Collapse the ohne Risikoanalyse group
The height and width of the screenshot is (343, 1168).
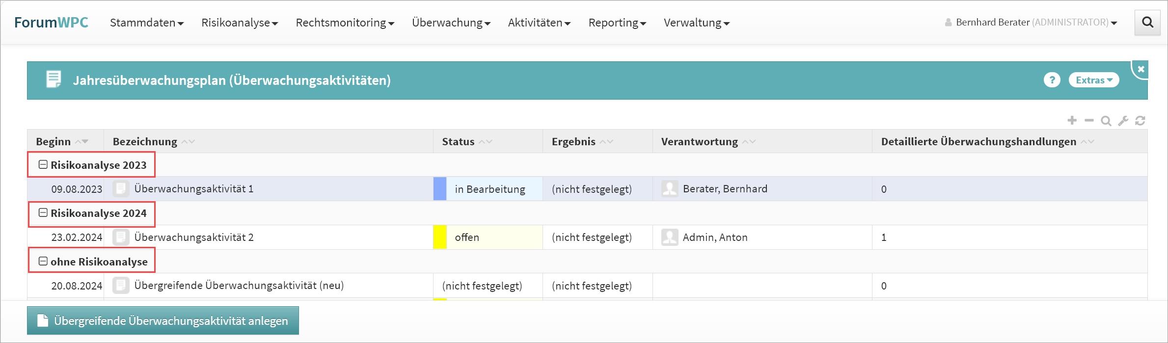coord(43,262)
